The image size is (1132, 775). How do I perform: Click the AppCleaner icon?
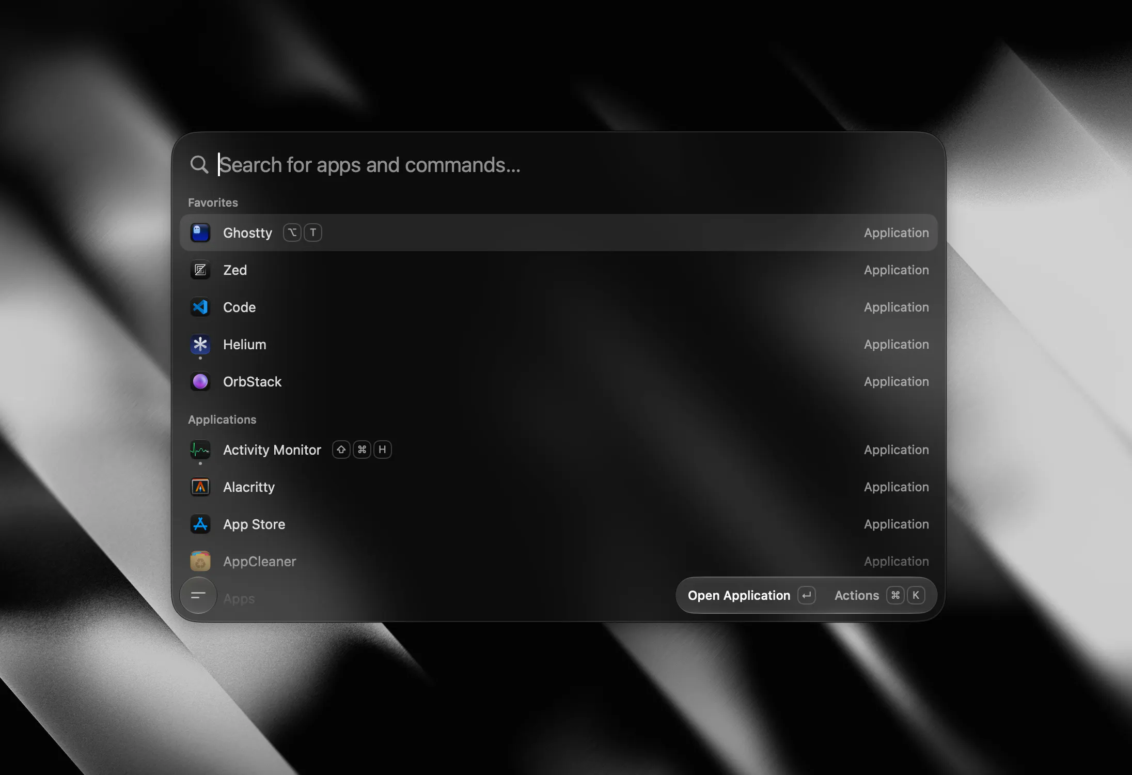pos(200,562)
